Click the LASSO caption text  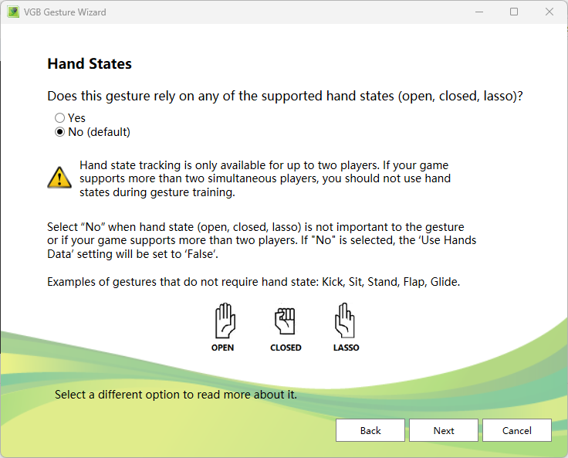click(x=346, y=348)
